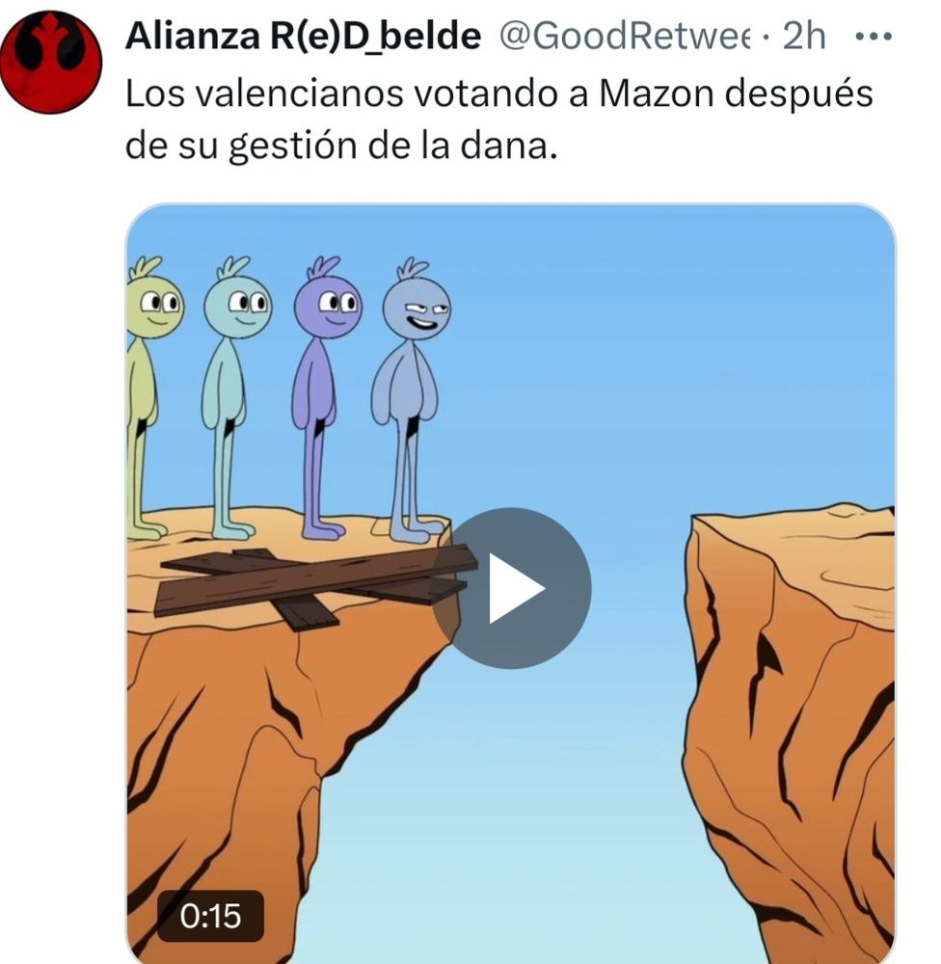The image size is (941, 964).
Task: Click the 0:15 video duration badge
Action: point(210,916)
